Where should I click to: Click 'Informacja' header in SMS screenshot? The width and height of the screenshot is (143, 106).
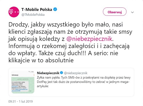click(15, 75)
